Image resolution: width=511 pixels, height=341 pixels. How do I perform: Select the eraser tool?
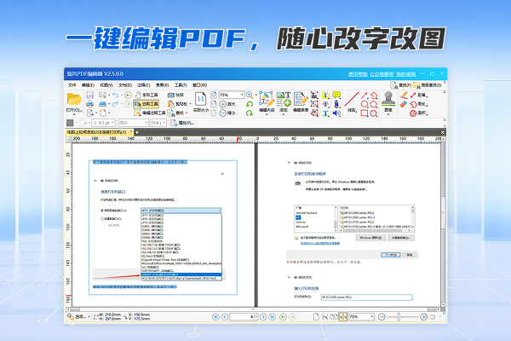click(404, 104)
